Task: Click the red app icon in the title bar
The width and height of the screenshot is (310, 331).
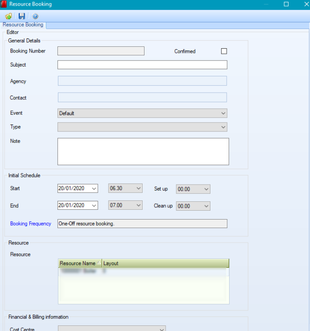Action: click(4, 4)
